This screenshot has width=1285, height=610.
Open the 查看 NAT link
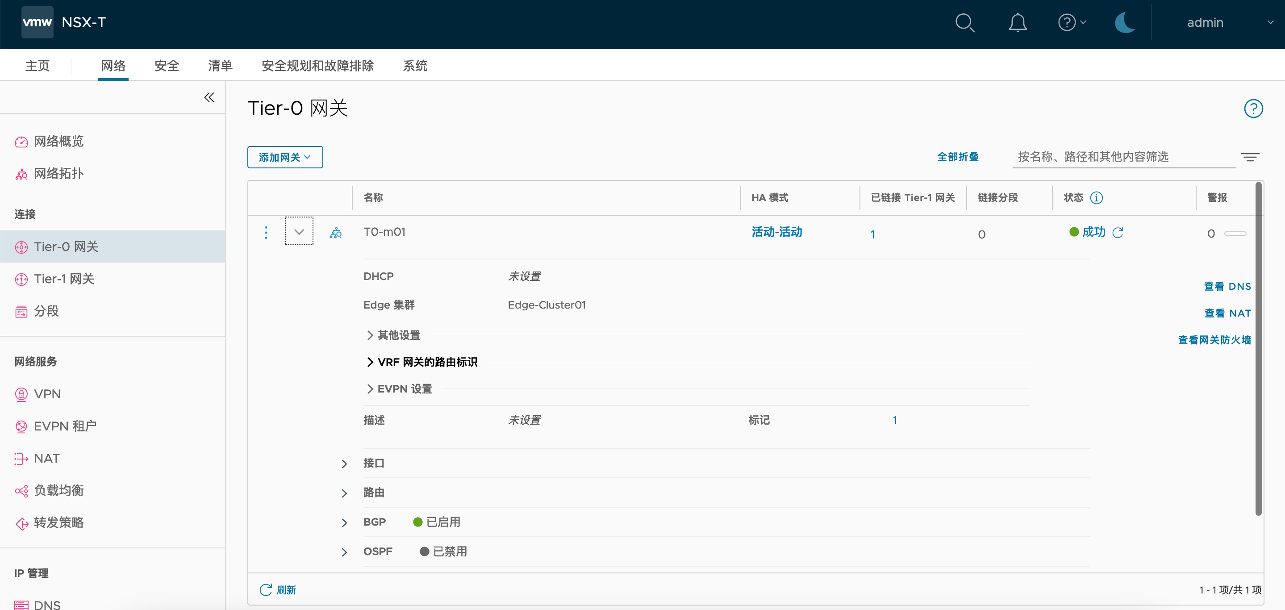(x=1227, y=313)
